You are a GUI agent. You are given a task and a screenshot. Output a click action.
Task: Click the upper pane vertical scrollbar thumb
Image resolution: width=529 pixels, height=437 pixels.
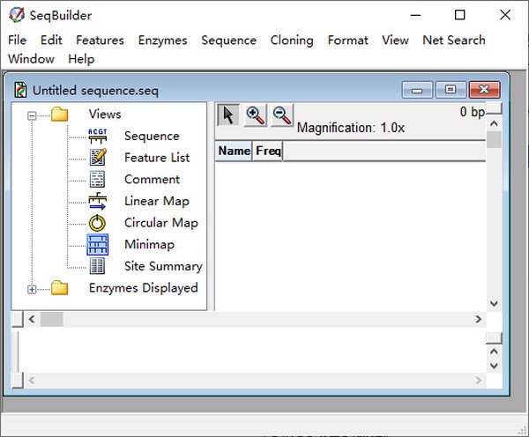coord(494,139)
